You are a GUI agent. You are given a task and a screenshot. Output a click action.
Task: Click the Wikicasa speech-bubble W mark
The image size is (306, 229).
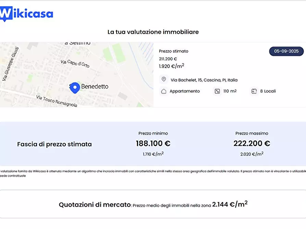(5, 13)
